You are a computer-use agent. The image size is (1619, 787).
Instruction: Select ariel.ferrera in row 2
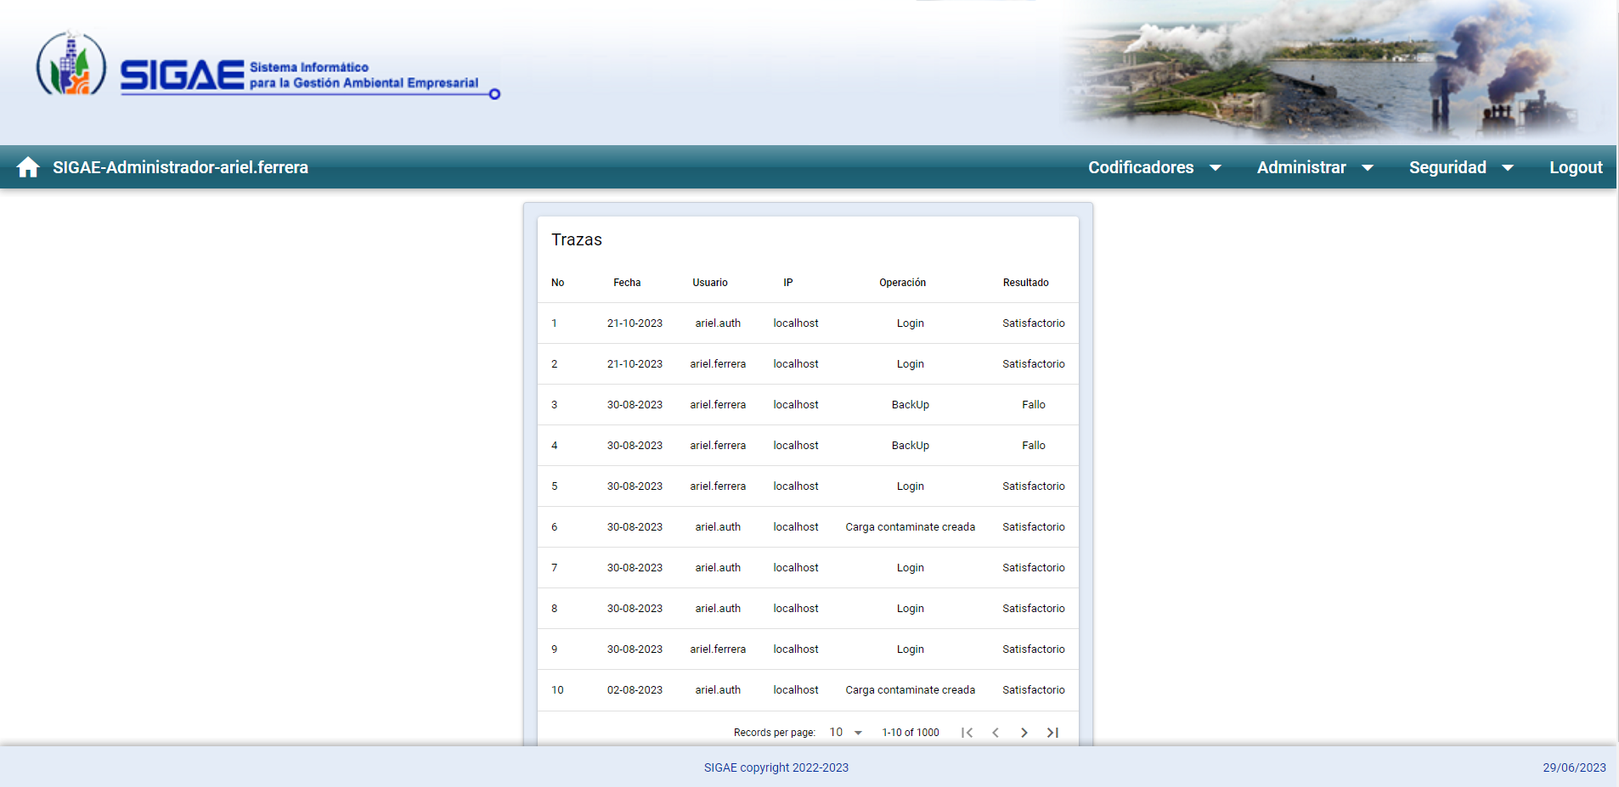(718, 364)
